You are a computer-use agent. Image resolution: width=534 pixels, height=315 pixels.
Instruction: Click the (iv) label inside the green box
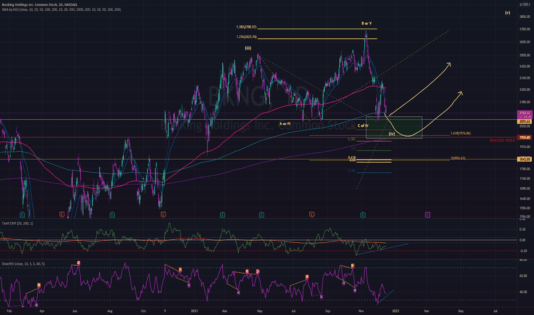392,134
